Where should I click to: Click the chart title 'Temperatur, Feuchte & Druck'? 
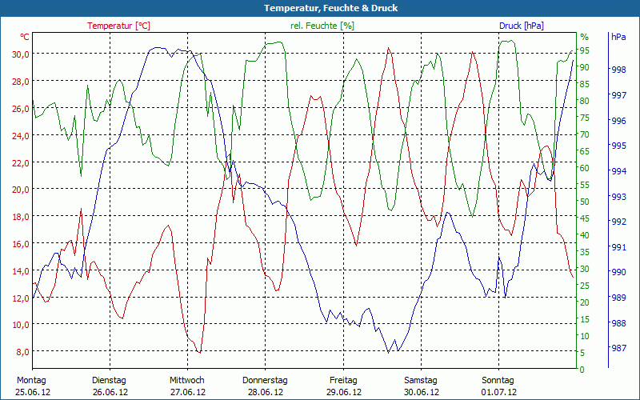pos(330,8)
